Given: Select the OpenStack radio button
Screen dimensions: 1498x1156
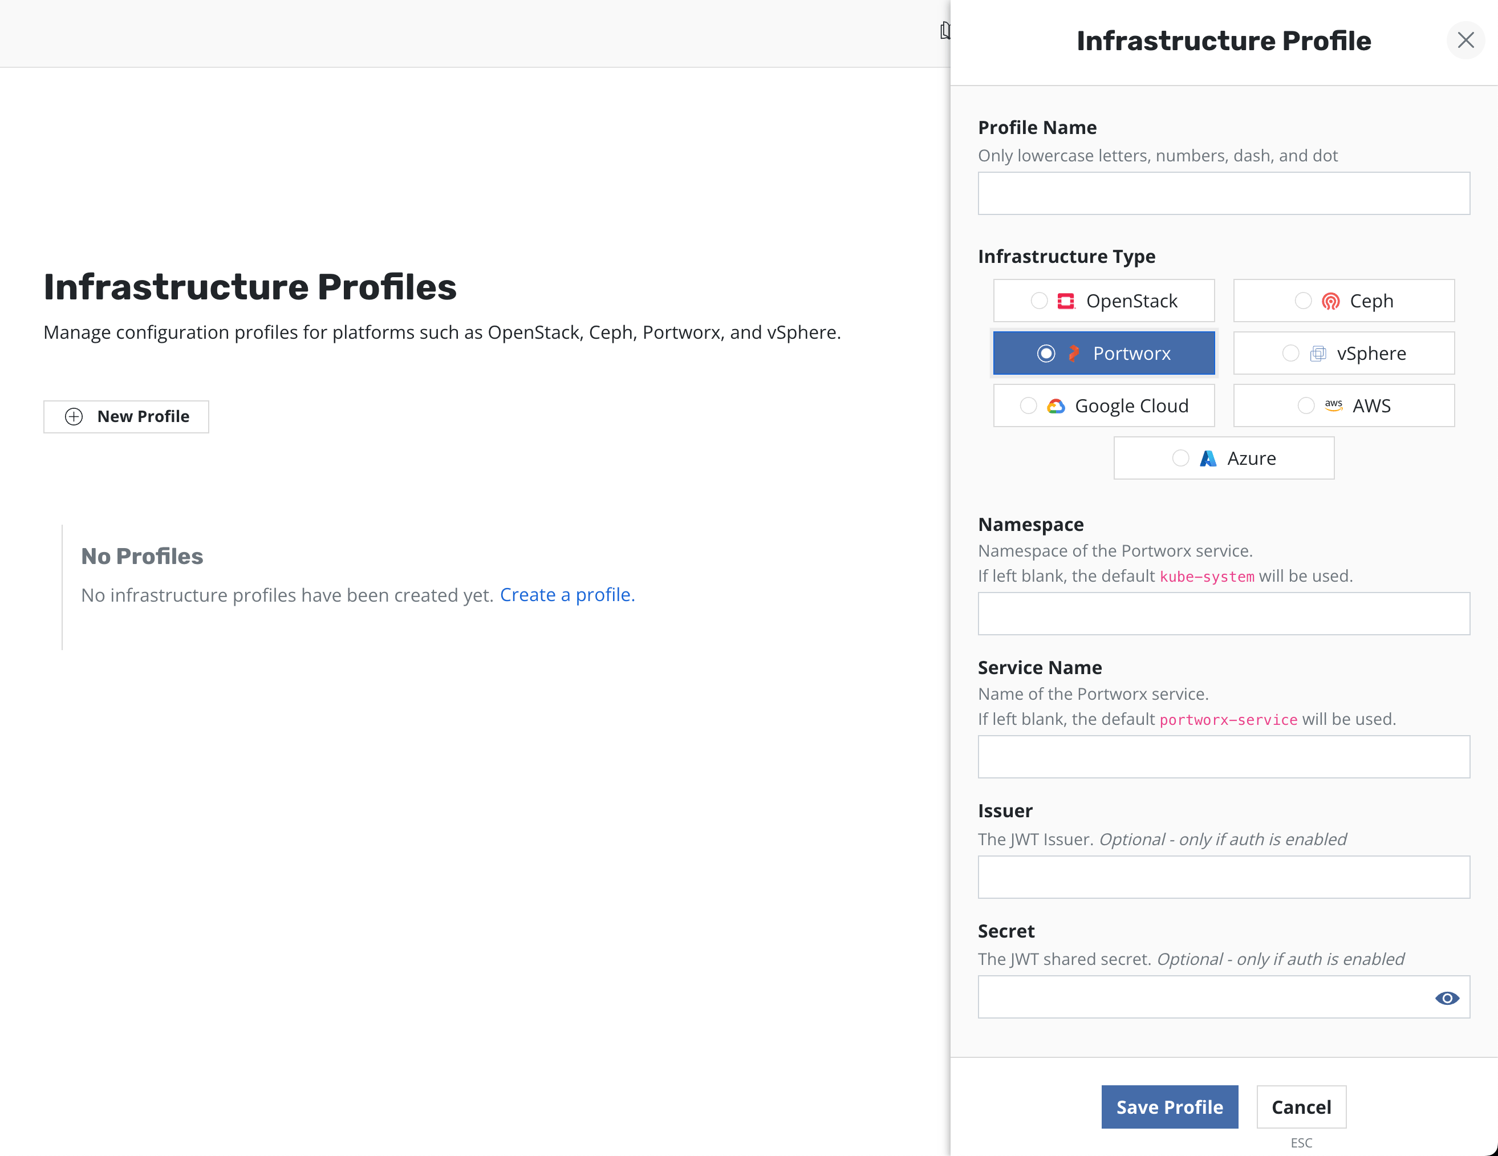Looking at the screenshot, I should point(1038,301).
